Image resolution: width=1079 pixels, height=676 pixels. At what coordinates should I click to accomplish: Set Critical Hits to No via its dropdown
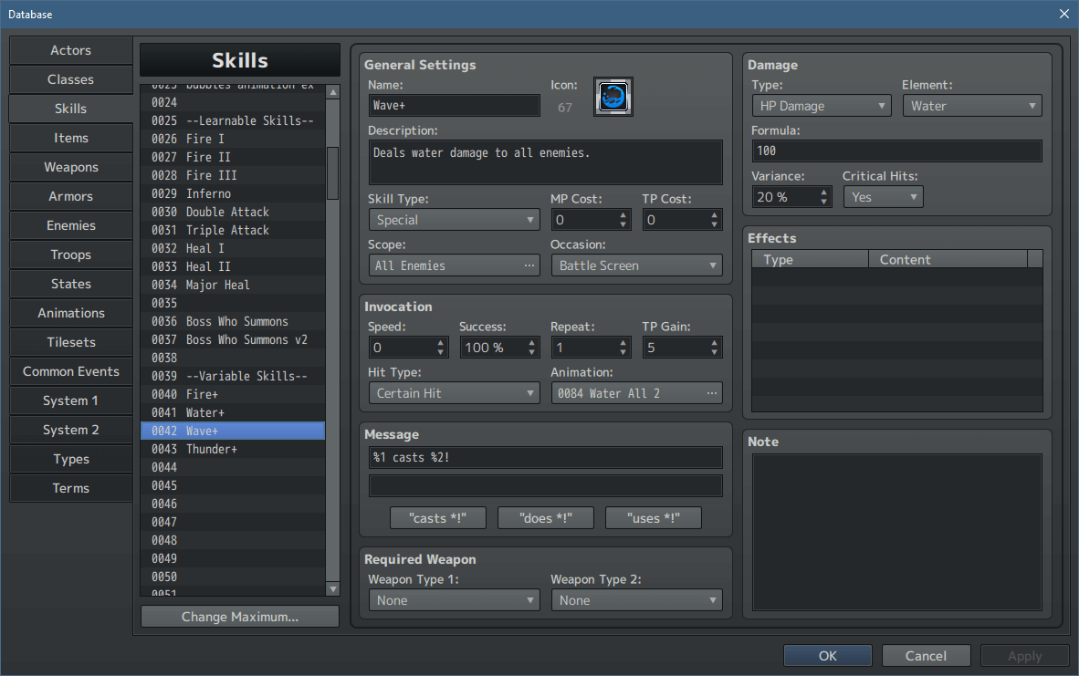[883, 196]
